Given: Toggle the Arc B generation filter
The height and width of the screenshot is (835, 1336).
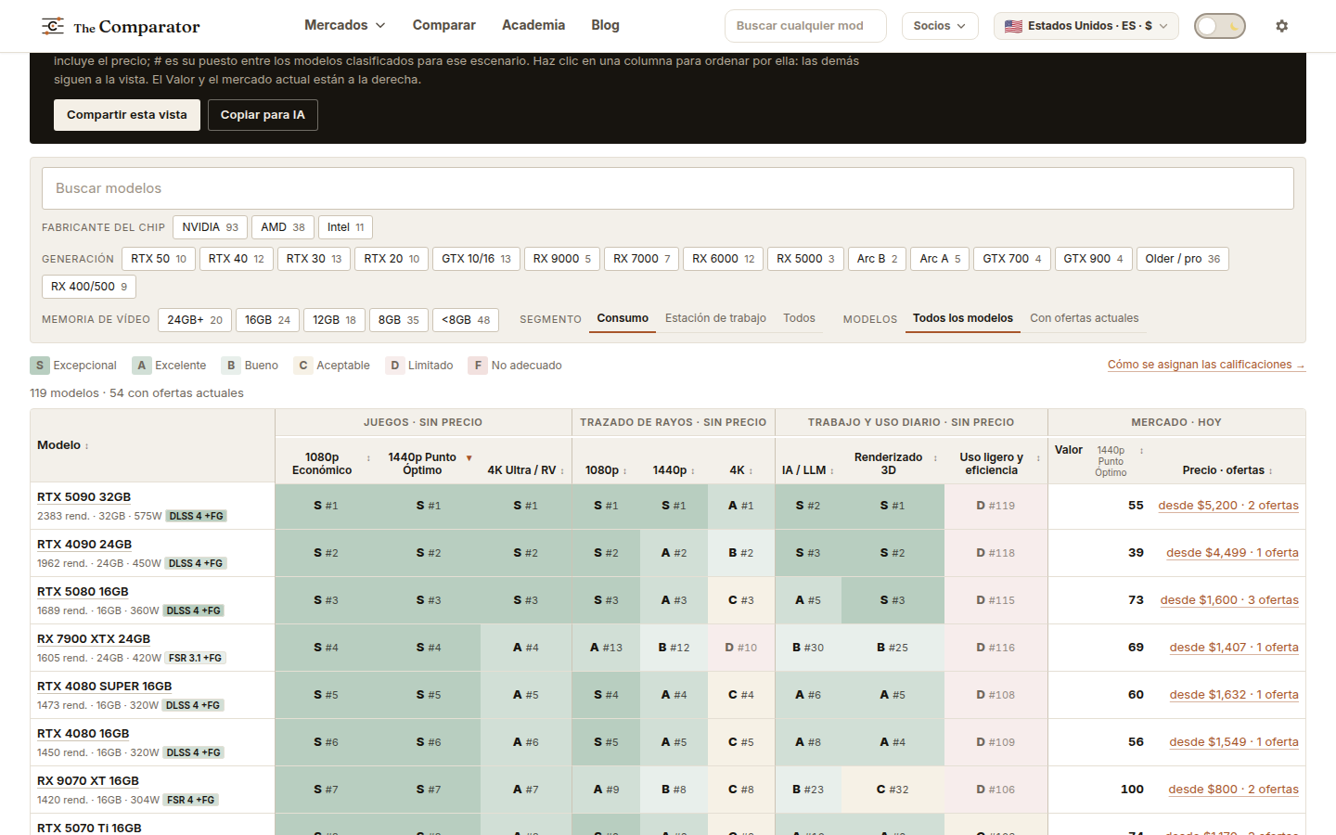Looking at the screenshot, I should pyautogui.click(x=877, y=259).
